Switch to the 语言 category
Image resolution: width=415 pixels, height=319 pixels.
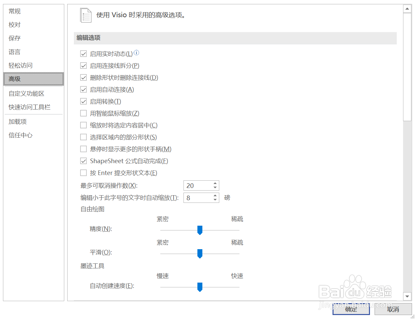(33, 52)
